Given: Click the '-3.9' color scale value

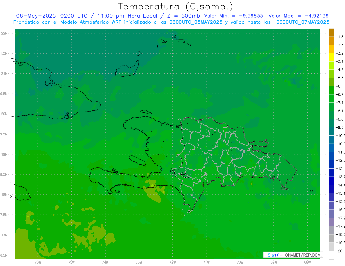Looking at the screenshot, I should (x=340, y=61).
